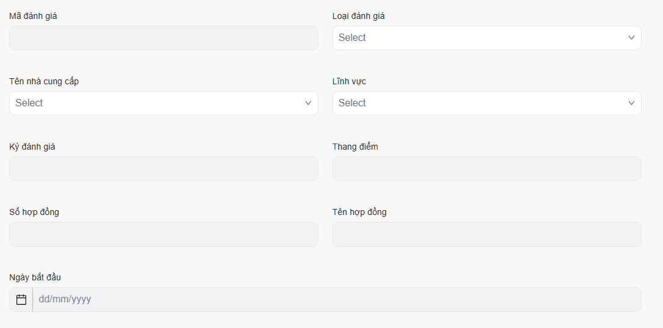Focus the Số hợp đồng field
The image size is (663, 328).
click(x=163, y=234)
